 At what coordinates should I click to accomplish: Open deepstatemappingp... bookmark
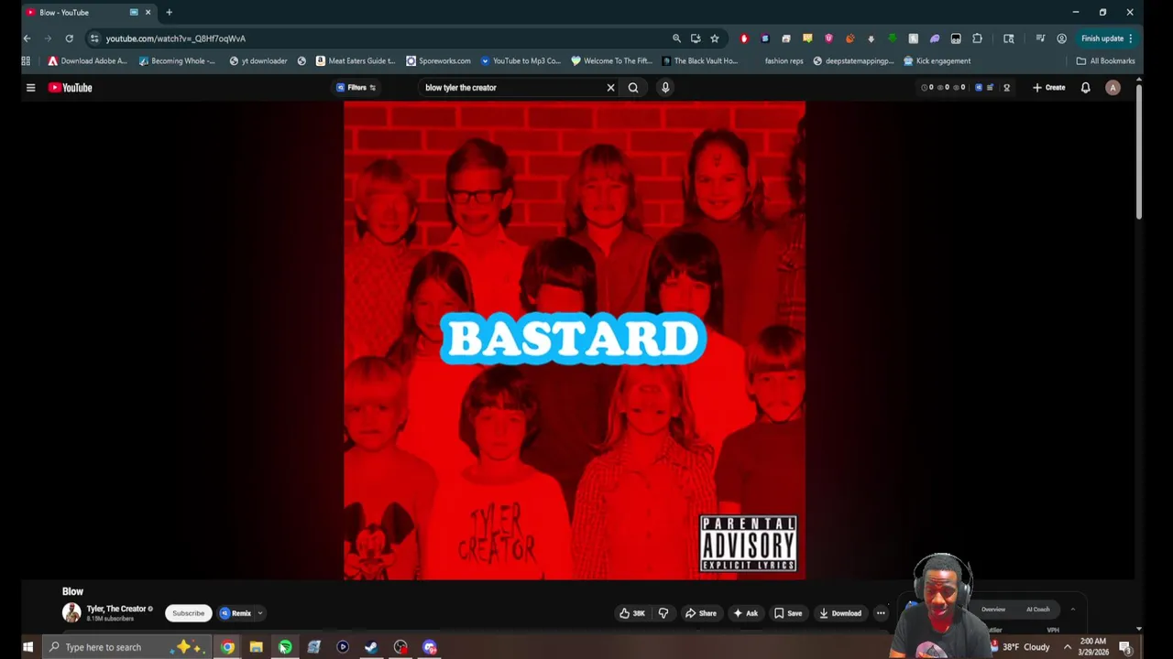(853, 61)
